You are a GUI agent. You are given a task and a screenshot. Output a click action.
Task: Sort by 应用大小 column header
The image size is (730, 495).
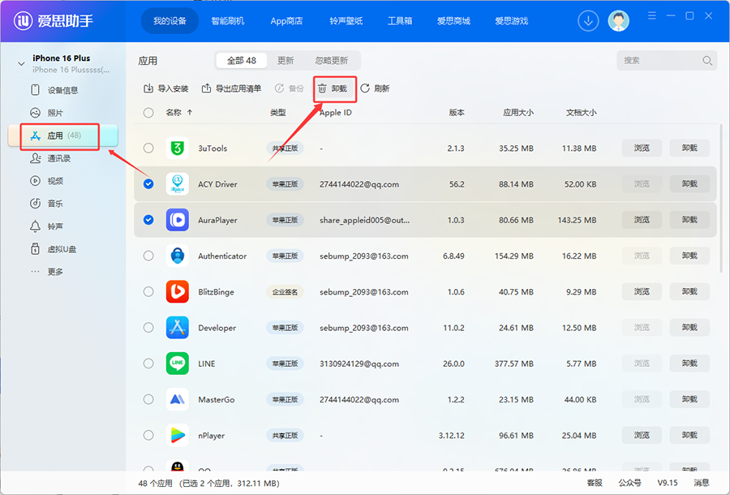pos(517,112)
